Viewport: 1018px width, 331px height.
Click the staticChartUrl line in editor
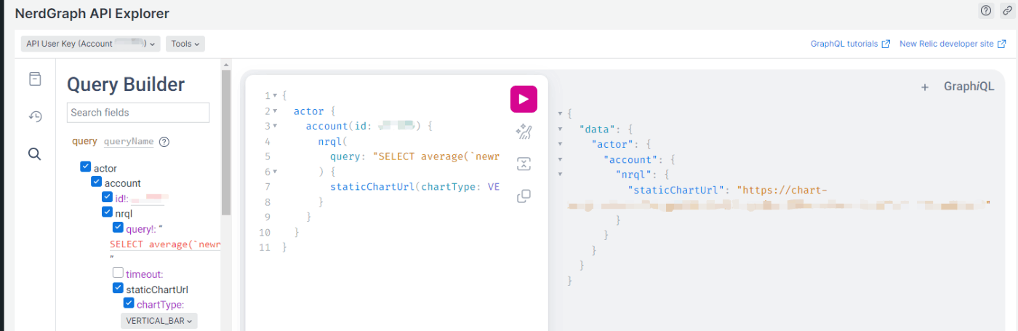pyautogui.click(x=414, y=187)
